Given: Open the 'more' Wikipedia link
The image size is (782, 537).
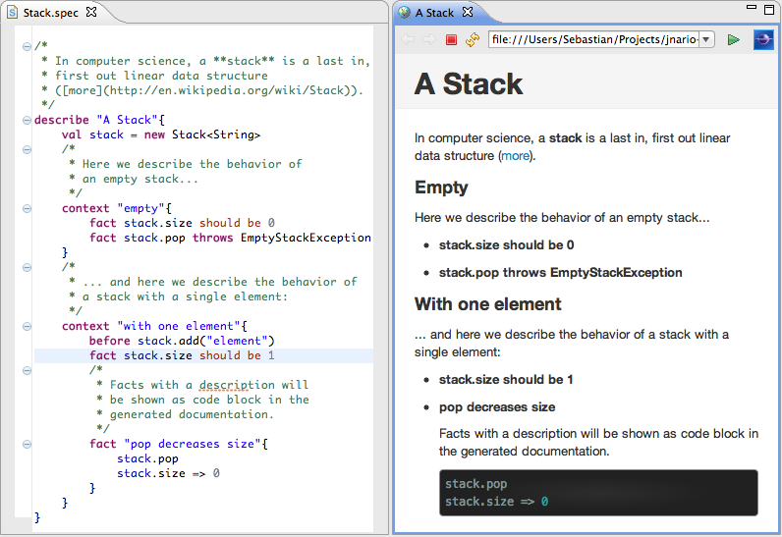Looking at the screenshot, I should pyautogui.click(x=515, y=156).
